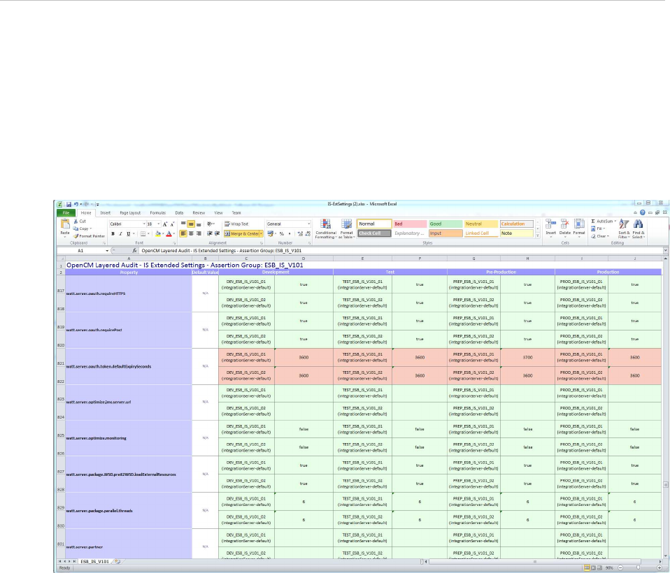Click the Undo arrow in the Quick Access Toolbar

[76, 205]
